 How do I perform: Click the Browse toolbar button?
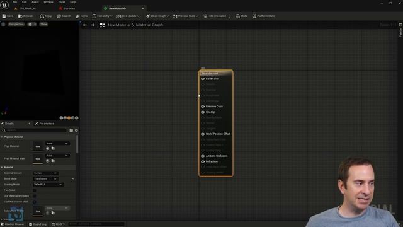pyautogui.click(x=25, y=16)
